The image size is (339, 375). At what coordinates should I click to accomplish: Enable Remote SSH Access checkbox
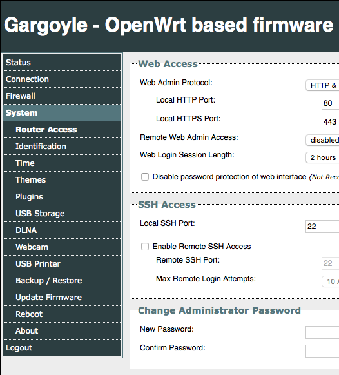click(145, 247)
